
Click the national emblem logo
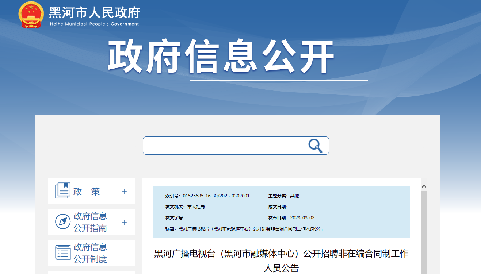coord(31,15)
